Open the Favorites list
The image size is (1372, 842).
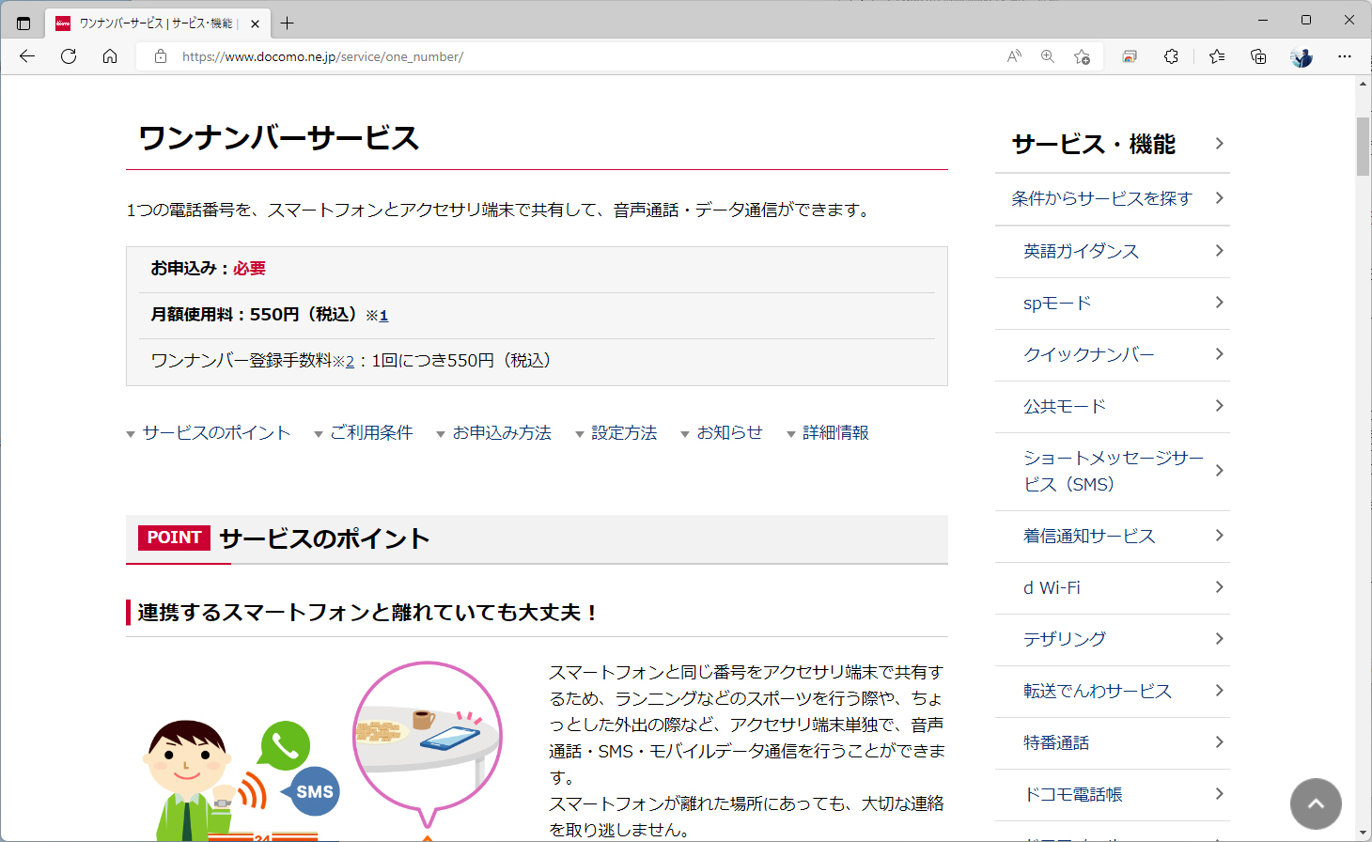1217,56
